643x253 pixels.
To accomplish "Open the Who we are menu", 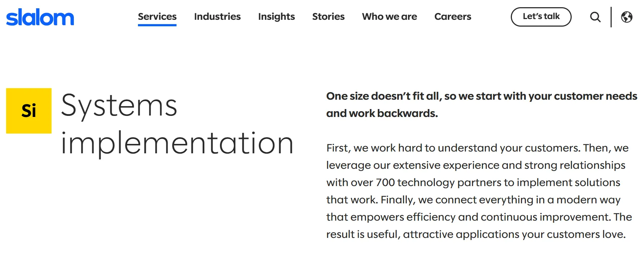I will coord(389,17).
